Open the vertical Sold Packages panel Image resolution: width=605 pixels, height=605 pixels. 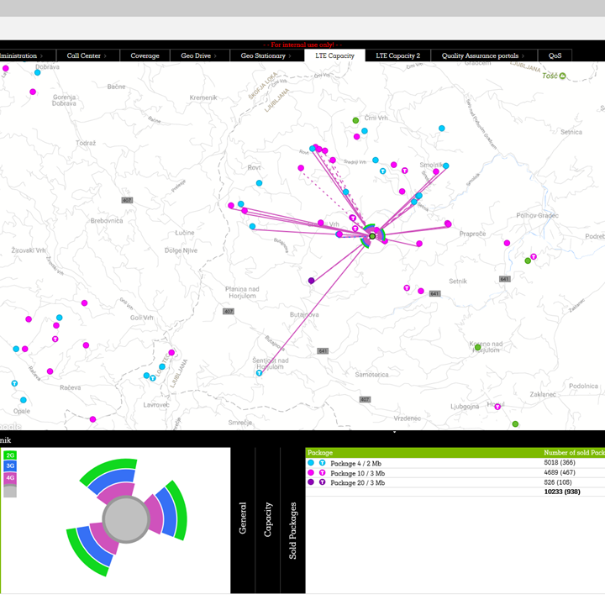point(292,531)
